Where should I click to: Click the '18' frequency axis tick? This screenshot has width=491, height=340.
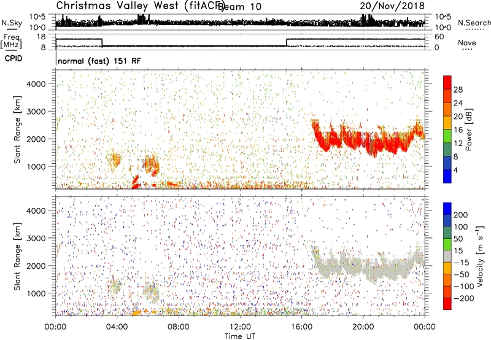pyautogui.click(x=41, y=37)
